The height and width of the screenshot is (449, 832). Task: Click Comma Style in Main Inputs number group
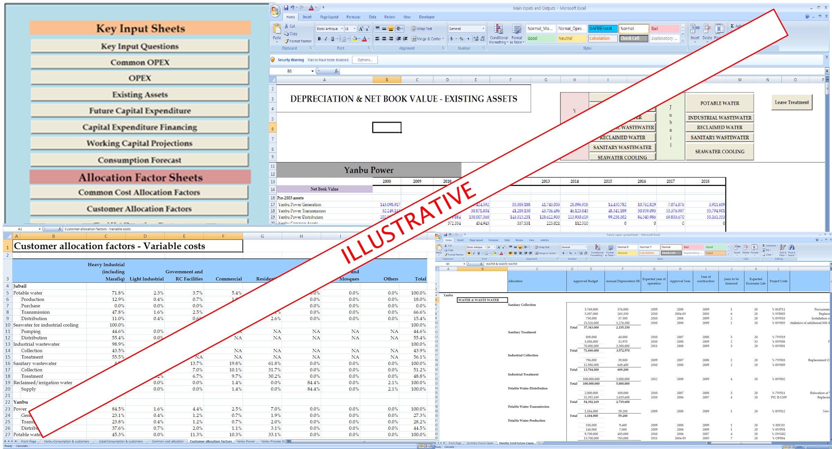pyautogui.click(x=468, y=39)
